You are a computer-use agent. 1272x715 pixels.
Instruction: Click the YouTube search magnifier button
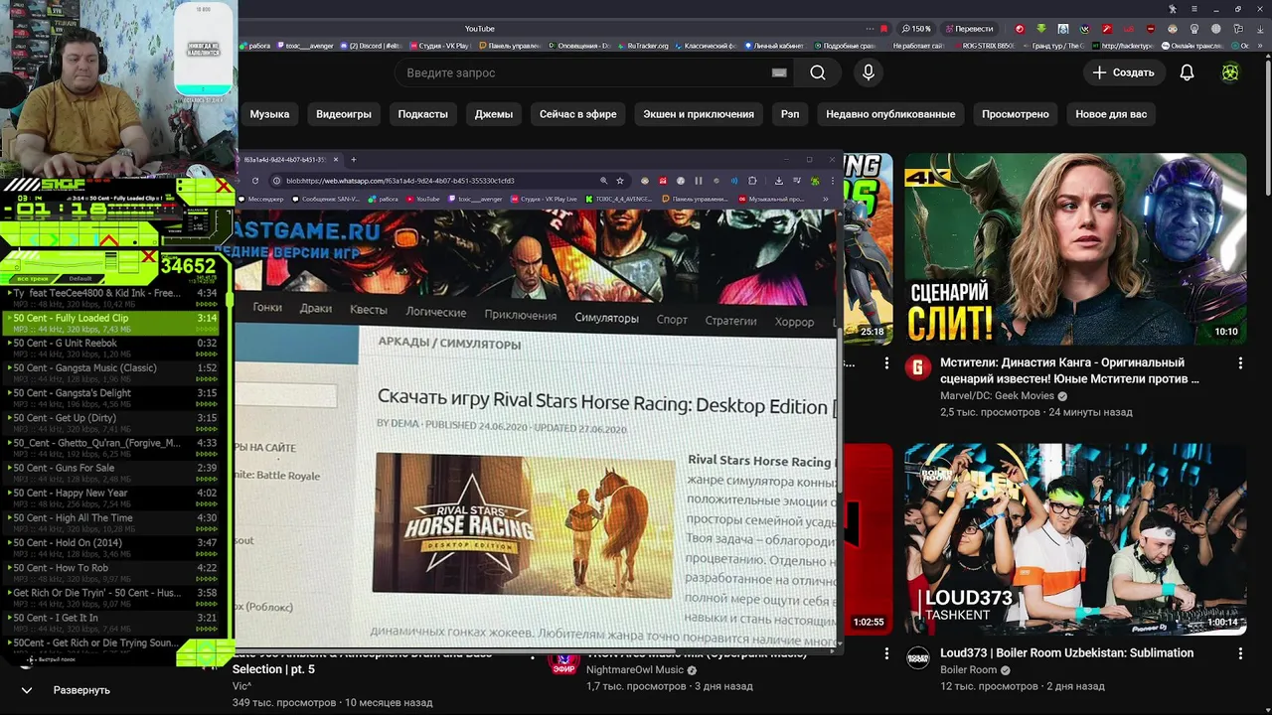tap(817, 72)
